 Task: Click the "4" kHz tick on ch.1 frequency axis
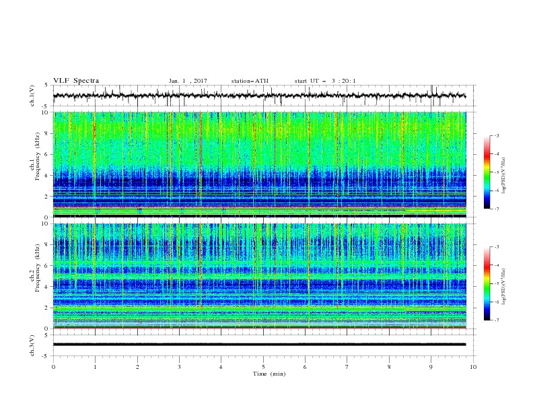(x=47, y=176)
